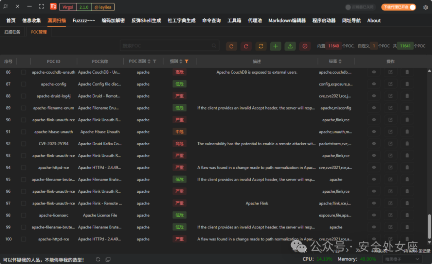The image size is (432, 264).
Task: Open the theme dropdown in status bar
Action: 402,259
